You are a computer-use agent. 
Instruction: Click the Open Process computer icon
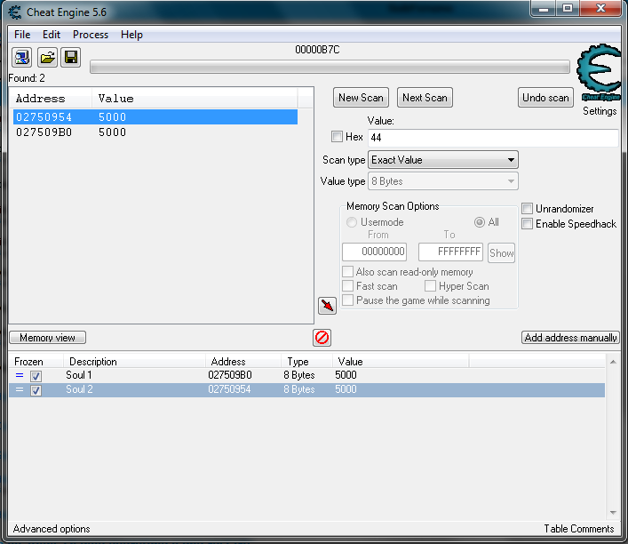(22, 58)
